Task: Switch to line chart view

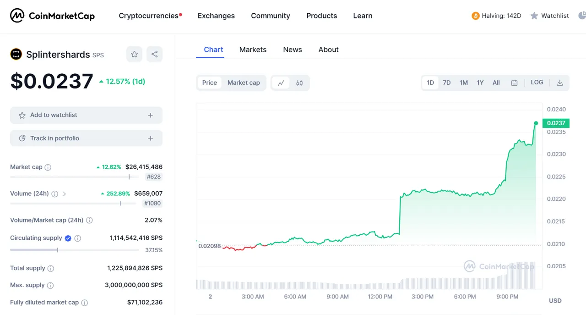Action: click(x=281, y=83)
